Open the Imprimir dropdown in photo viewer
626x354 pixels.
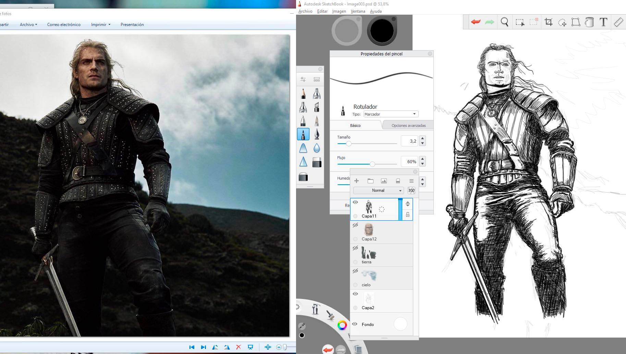tap(101, 25)
